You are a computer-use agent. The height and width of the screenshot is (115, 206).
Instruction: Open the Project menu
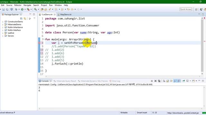[44, 5]
